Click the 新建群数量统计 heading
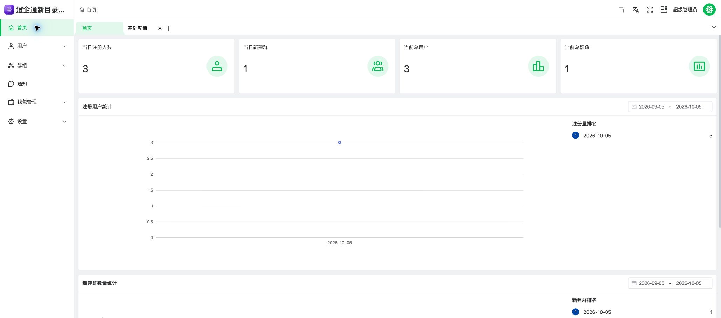This screenshot has width=721, height=318. click(x=100, y=283)
